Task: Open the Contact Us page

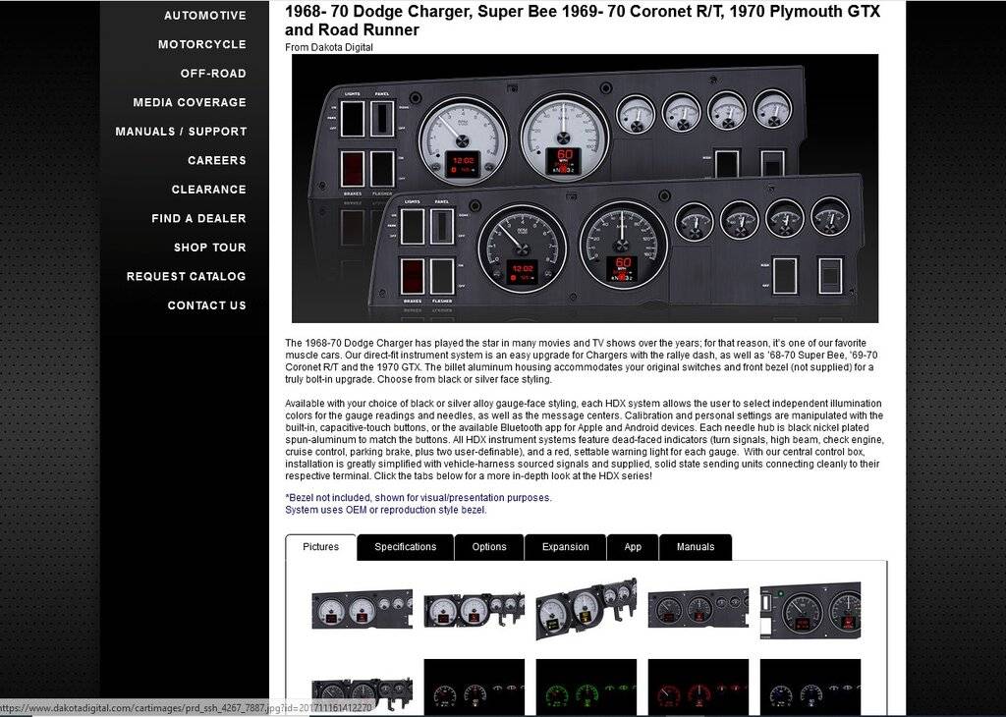Action: pyautogui.click(x=206, y=305)
